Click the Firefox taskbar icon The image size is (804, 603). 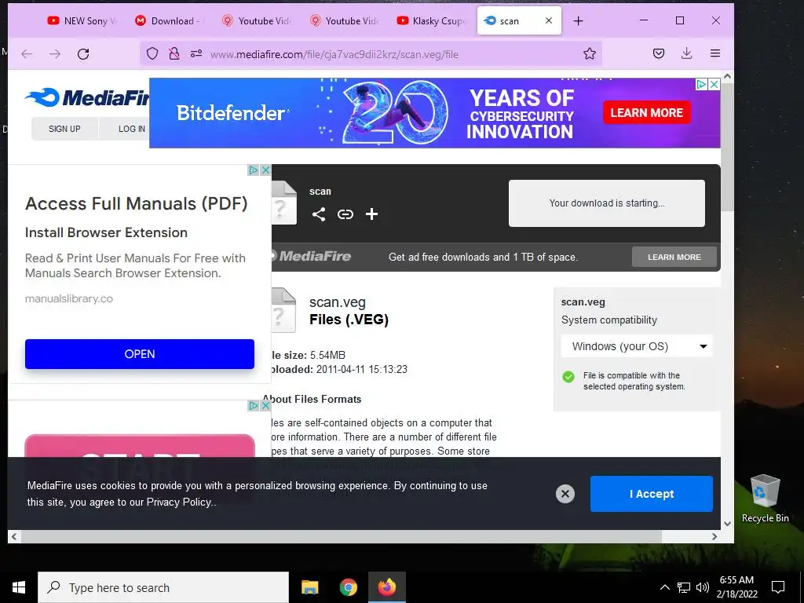tap(387, 587)
